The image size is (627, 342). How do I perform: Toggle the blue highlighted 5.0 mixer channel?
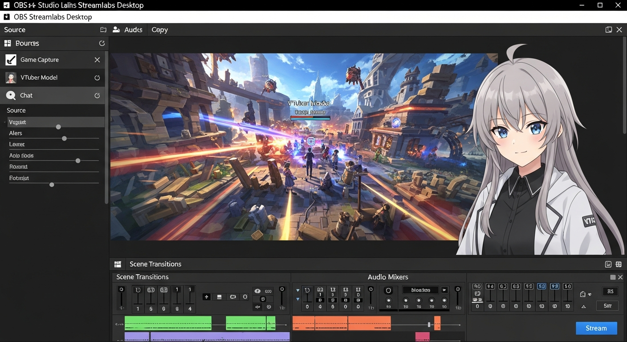pyautogui.click(x=541, y=286)
